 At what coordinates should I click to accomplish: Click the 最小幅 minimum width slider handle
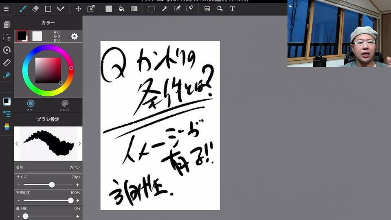(x=25, y=216)
